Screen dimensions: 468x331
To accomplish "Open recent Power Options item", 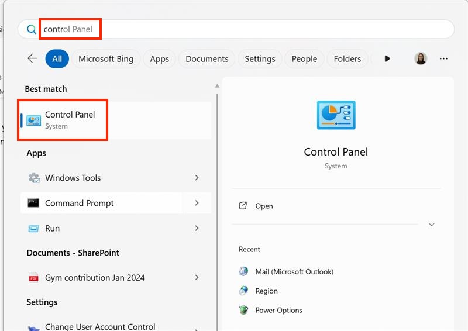I will click(x=279, y=310).
